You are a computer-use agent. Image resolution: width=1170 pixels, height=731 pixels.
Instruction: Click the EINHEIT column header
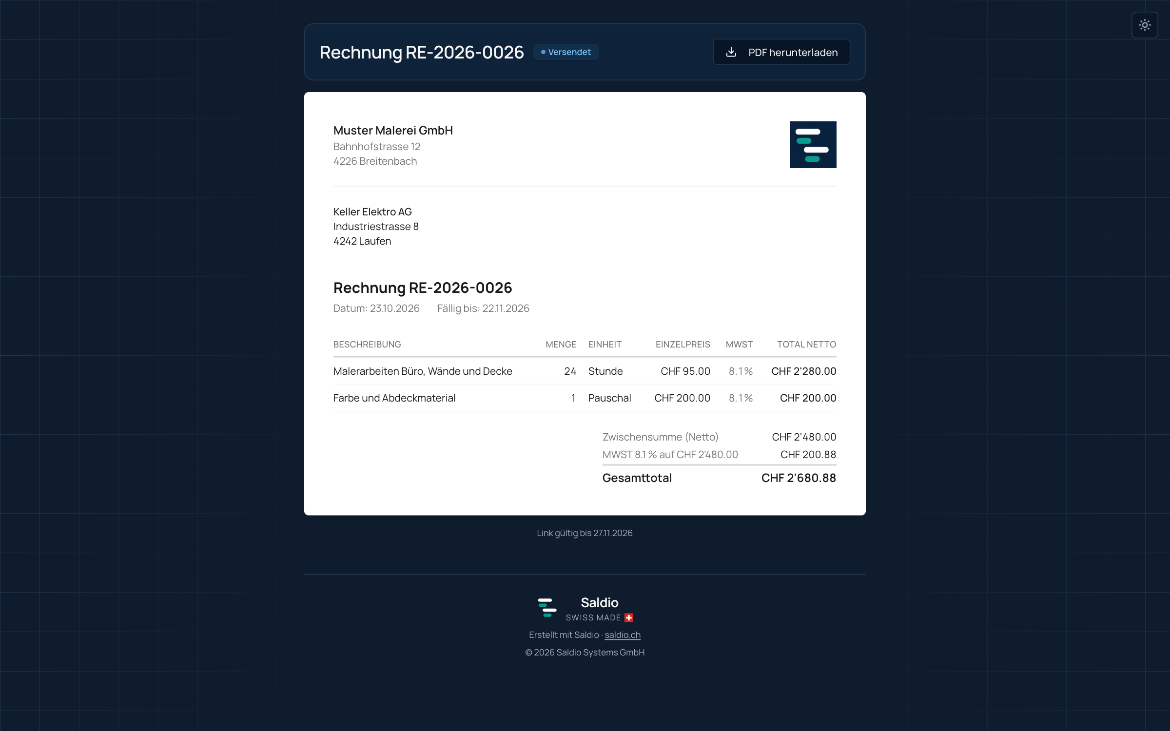tap(604, 344)
